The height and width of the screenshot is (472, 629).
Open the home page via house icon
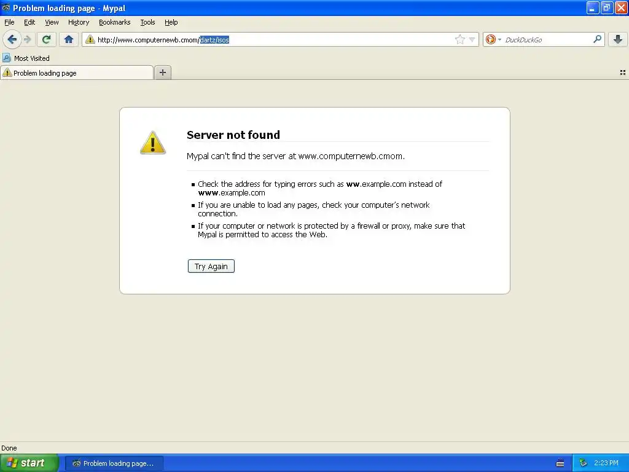[69, 39]
